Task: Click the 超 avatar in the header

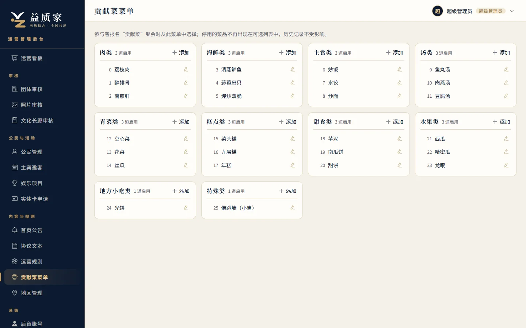Action: pyautogui.click(x=438, y=11)
